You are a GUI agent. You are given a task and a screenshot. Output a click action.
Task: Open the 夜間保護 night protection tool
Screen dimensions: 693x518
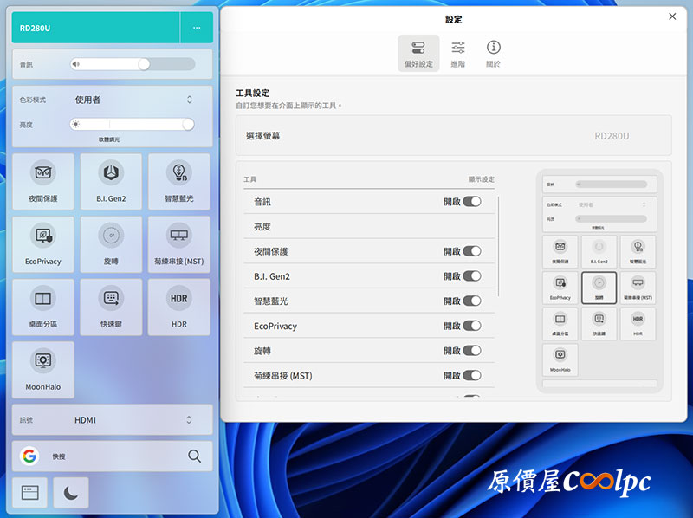(43, 182)
